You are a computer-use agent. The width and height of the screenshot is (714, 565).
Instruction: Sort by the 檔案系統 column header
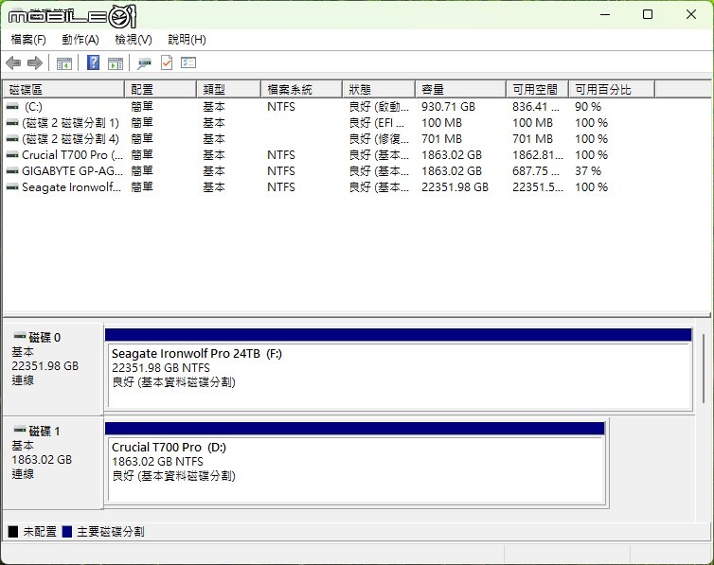click(302, 90)
